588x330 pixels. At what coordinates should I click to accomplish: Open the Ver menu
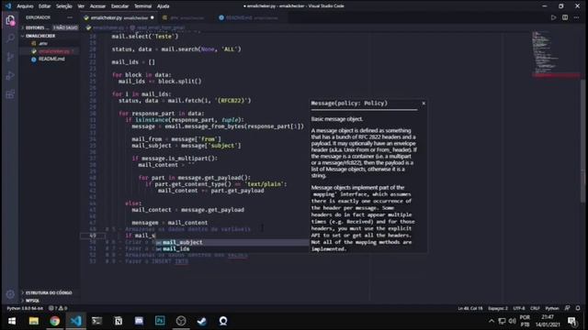pos(81,6)
